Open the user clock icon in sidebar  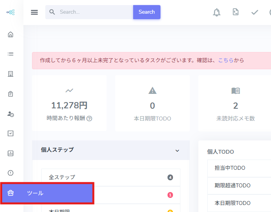tap(11, 114)
